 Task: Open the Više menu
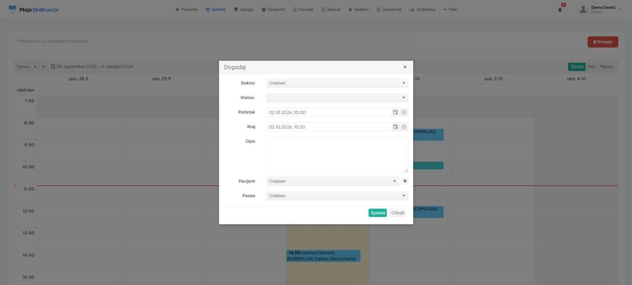[x=450, y=9]
